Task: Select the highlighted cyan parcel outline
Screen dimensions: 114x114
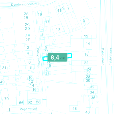Action: point(57,57)
